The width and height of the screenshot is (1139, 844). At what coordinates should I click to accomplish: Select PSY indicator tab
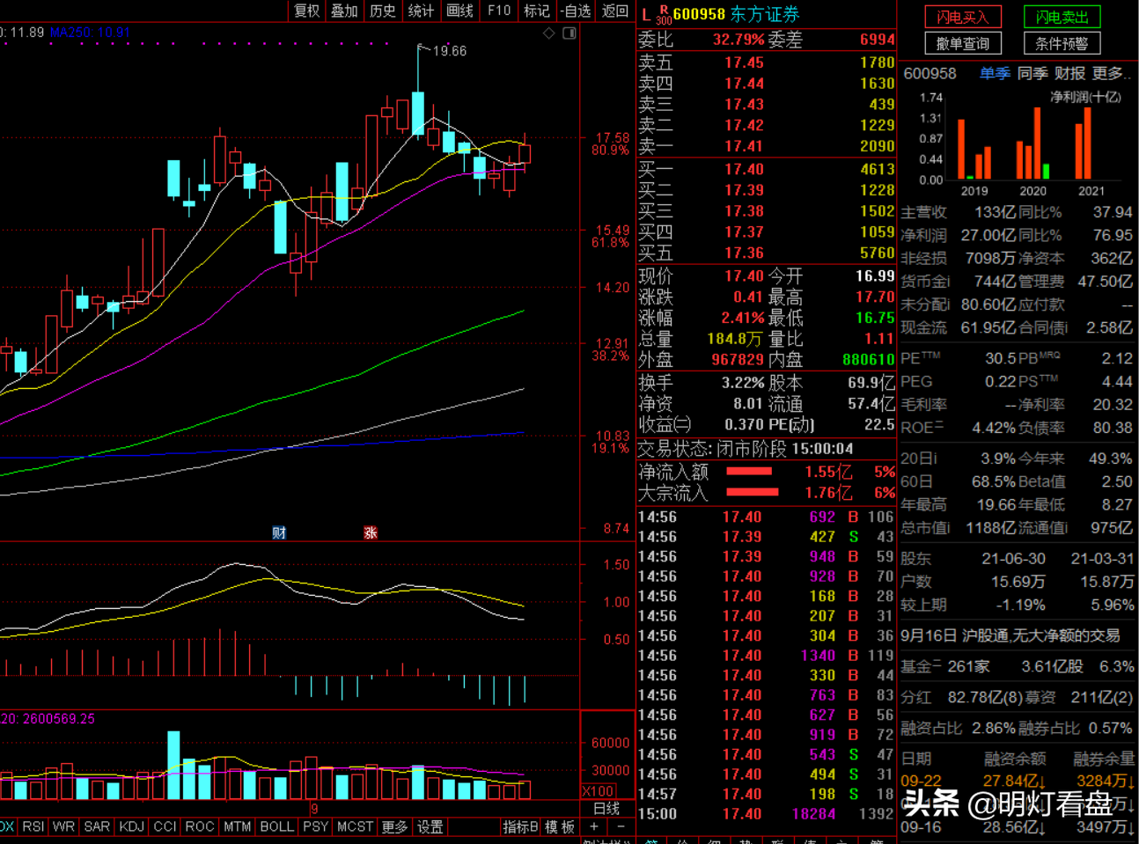[315, 826]
